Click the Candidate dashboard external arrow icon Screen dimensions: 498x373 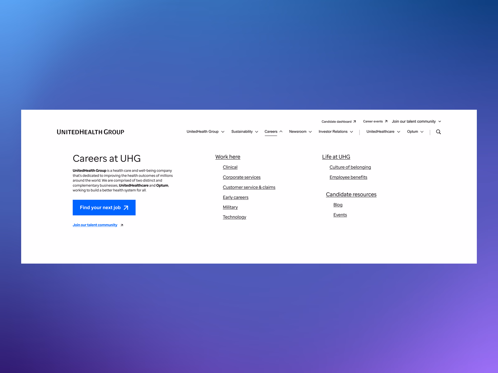tap(355, 122)
